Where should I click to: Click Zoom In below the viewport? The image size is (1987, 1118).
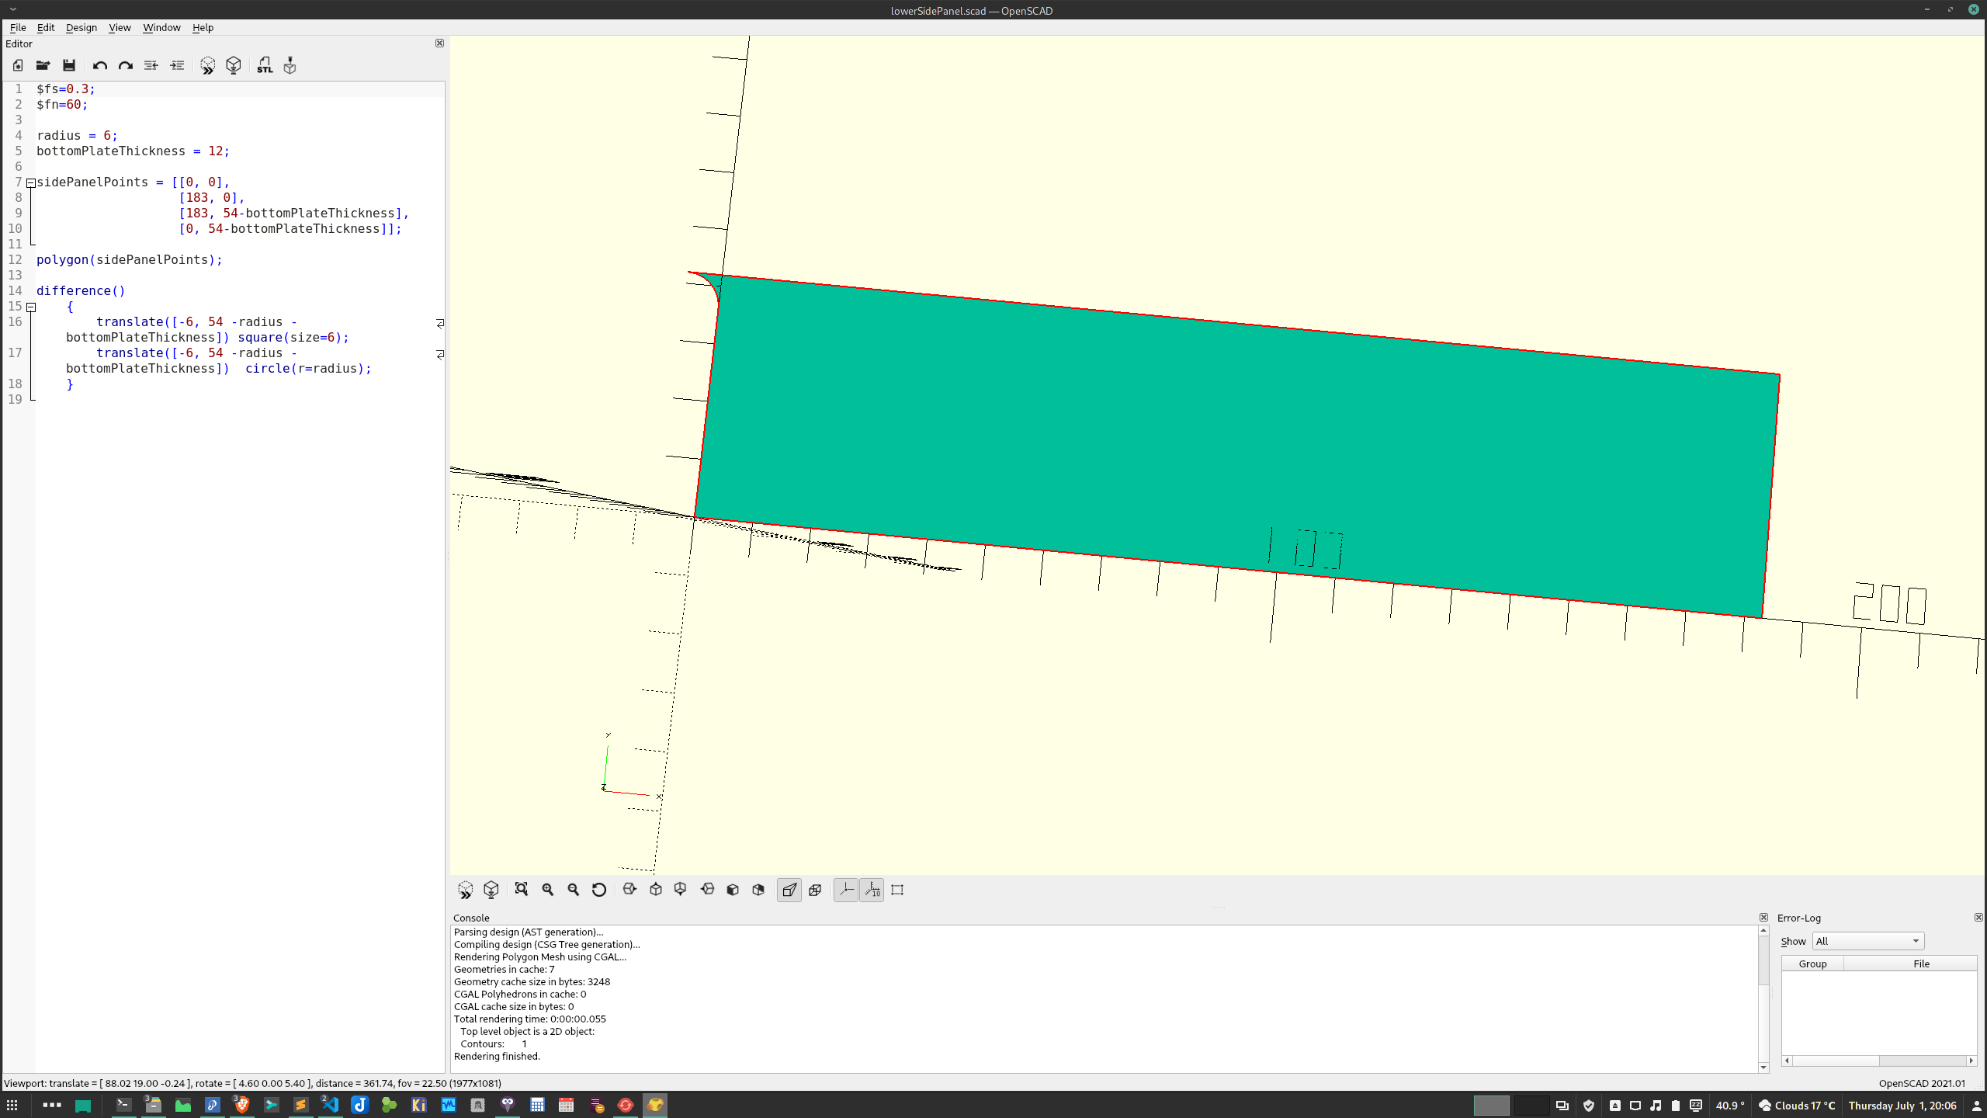coord(548,890)
